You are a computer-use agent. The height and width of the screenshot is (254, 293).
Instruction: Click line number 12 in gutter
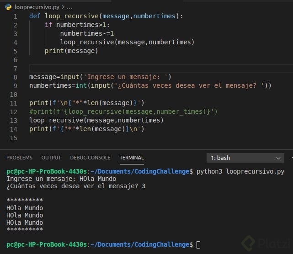13,112
